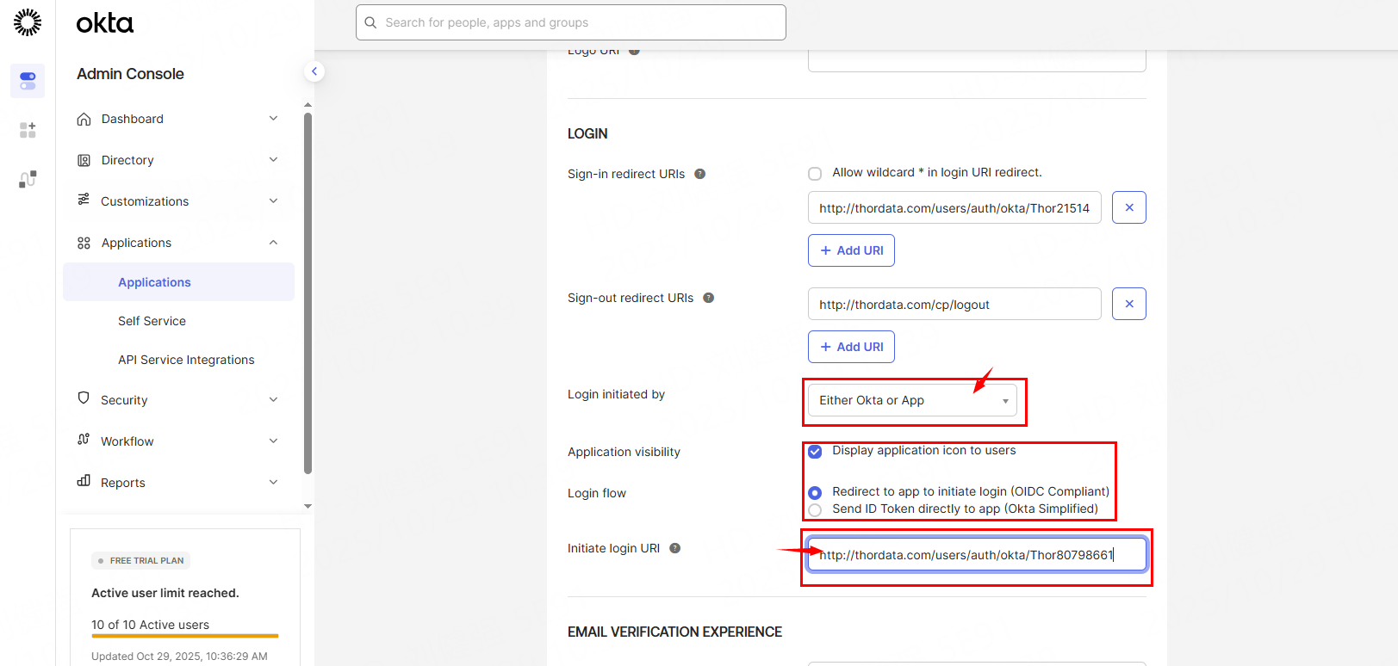The width and height of the screenshot is (1398, 666).
Task: Uncheck Display application icon to users
Action: [815, 451]
